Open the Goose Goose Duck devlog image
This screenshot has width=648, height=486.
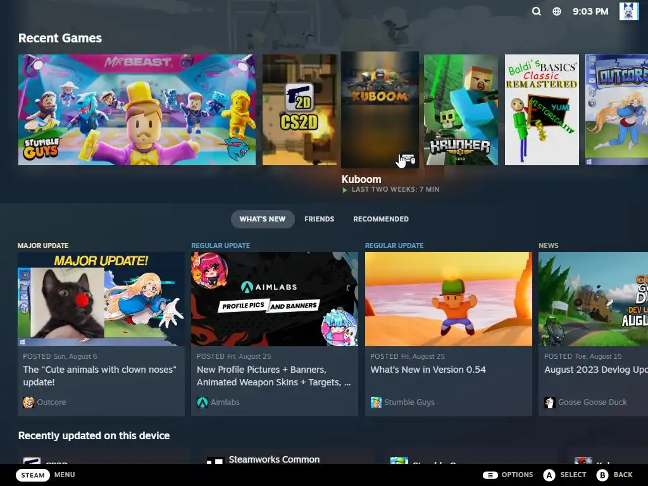tap(593, 299)
